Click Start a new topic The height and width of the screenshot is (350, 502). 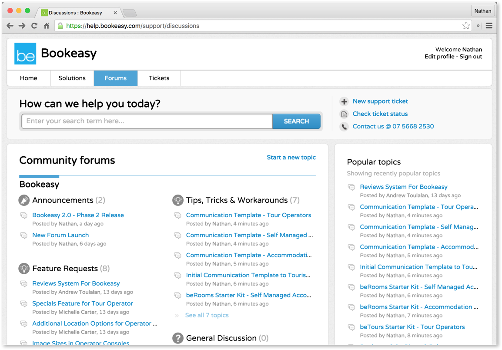(x=291, y=158)
